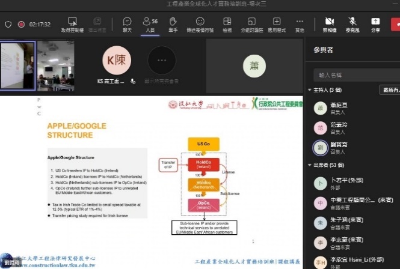Click the pink OpCo (Ireland) box
The height and width of the screenshot is (269, 400).
coord(203,205)
